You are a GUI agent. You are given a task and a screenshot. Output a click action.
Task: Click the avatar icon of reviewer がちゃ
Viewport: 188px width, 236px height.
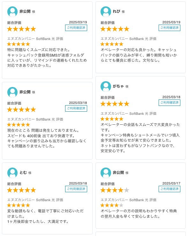[x=106, y=86]
